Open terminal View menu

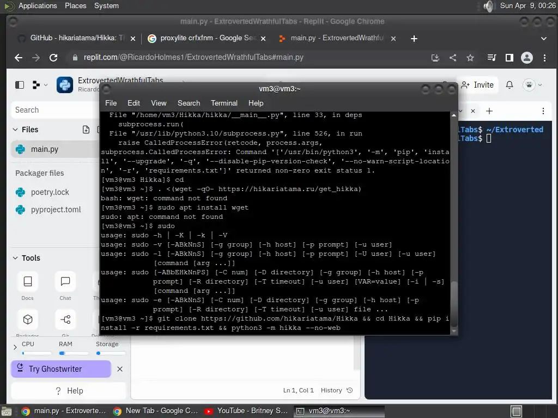point(159,103)
